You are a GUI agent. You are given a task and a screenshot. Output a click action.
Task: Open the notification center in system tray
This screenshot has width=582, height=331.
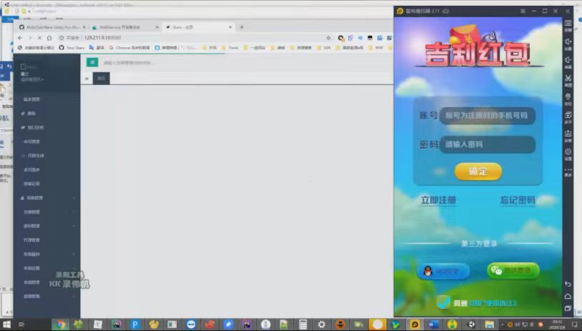(575, 325)
